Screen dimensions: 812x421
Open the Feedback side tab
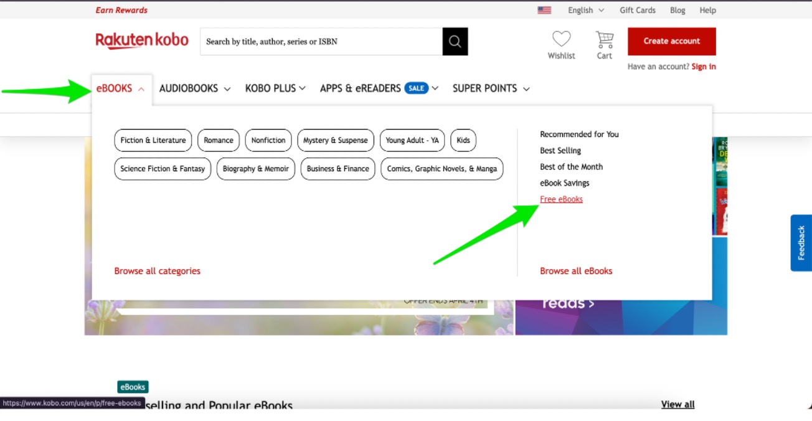[x=801, y=243]
